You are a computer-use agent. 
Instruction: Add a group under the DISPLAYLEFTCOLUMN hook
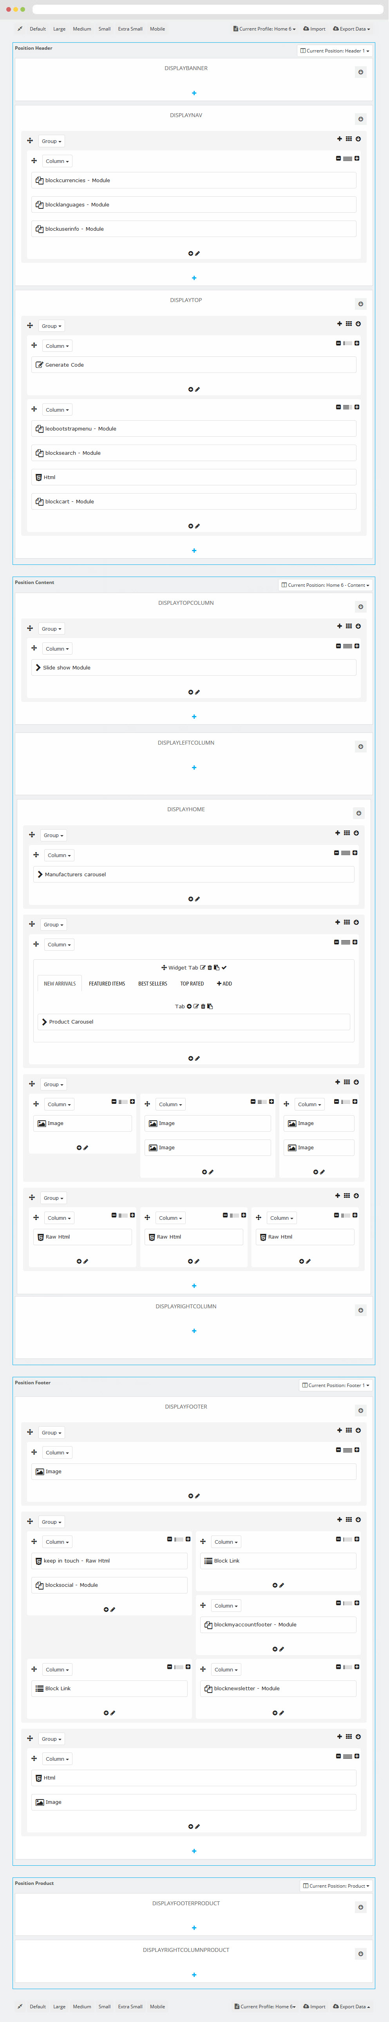pos(194,768)
